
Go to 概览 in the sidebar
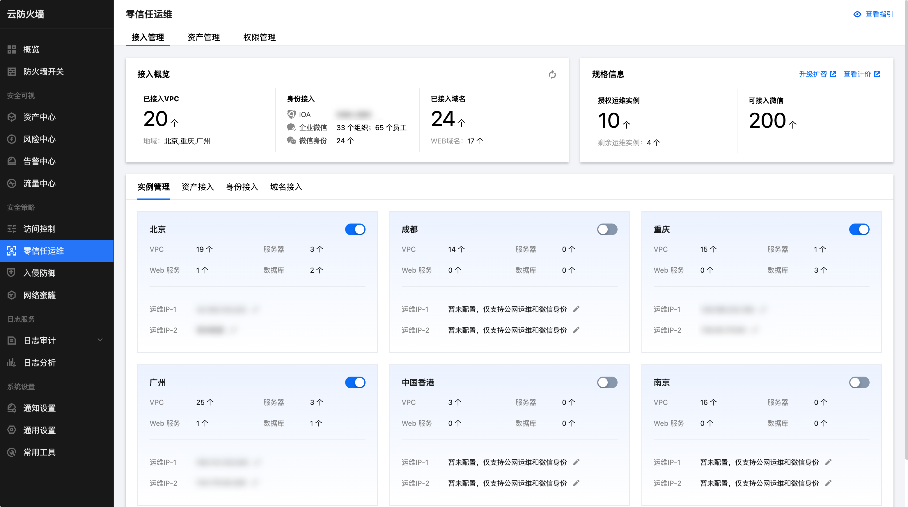click(57, 49)
